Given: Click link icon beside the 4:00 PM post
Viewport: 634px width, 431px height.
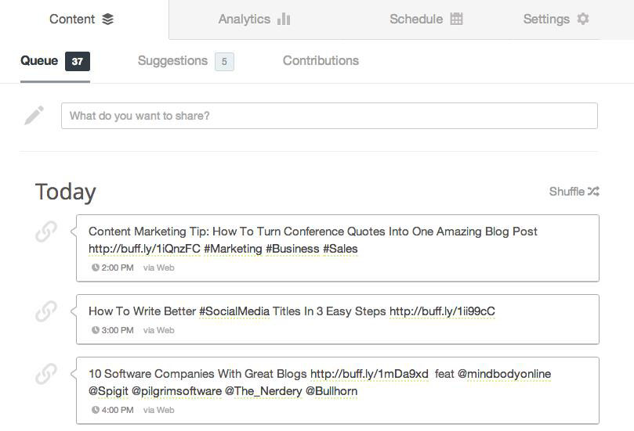Looking at the screenshot, I should [x=46, y=375].
